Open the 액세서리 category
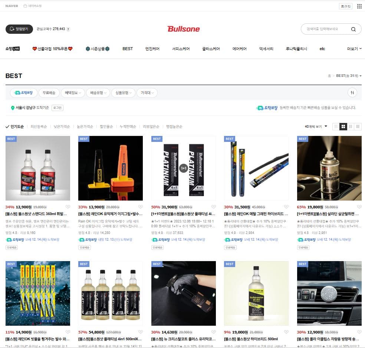Image resolution: width=365 pixels, height=348 pixels. click(x=266, y=49)
